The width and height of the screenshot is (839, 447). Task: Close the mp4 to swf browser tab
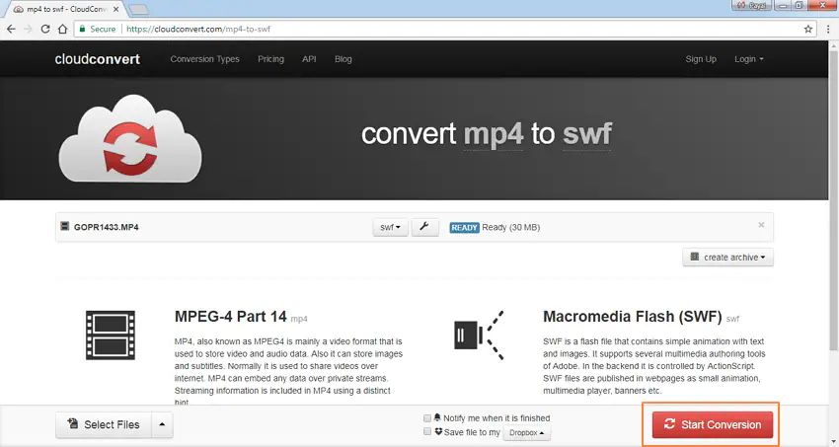coord(115,9)
